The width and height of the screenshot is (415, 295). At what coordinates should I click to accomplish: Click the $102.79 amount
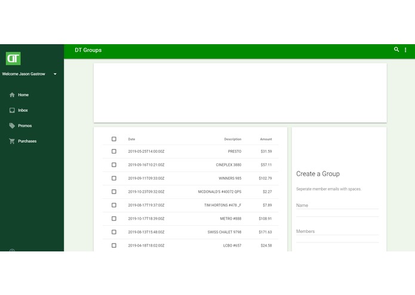pos(265,179)
